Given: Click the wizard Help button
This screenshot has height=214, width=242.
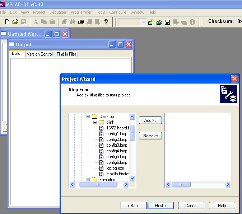Looking at the screenshot, I should (222, 206).
